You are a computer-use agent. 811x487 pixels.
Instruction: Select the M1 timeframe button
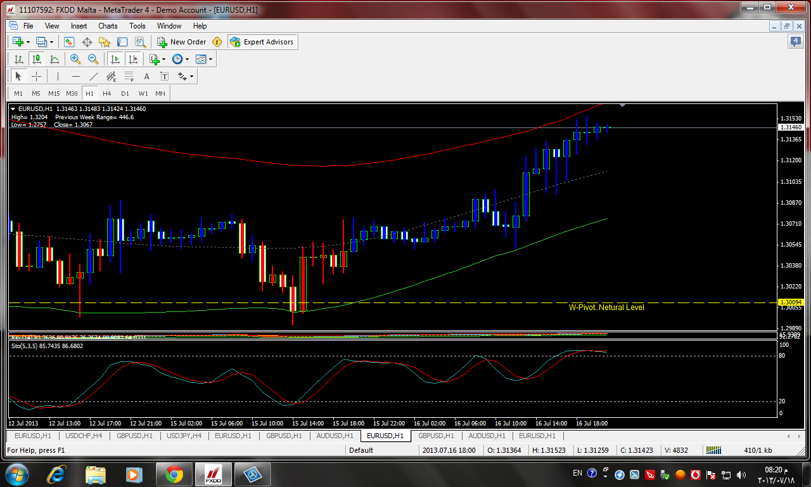click(18, 93)
